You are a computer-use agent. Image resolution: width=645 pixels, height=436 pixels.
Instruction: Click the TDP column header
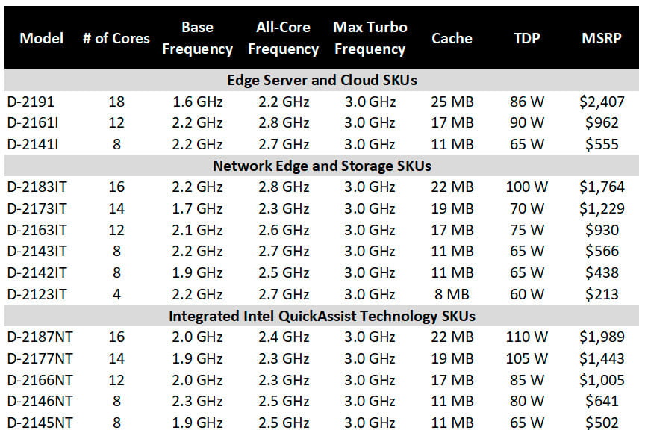(527, 38)
